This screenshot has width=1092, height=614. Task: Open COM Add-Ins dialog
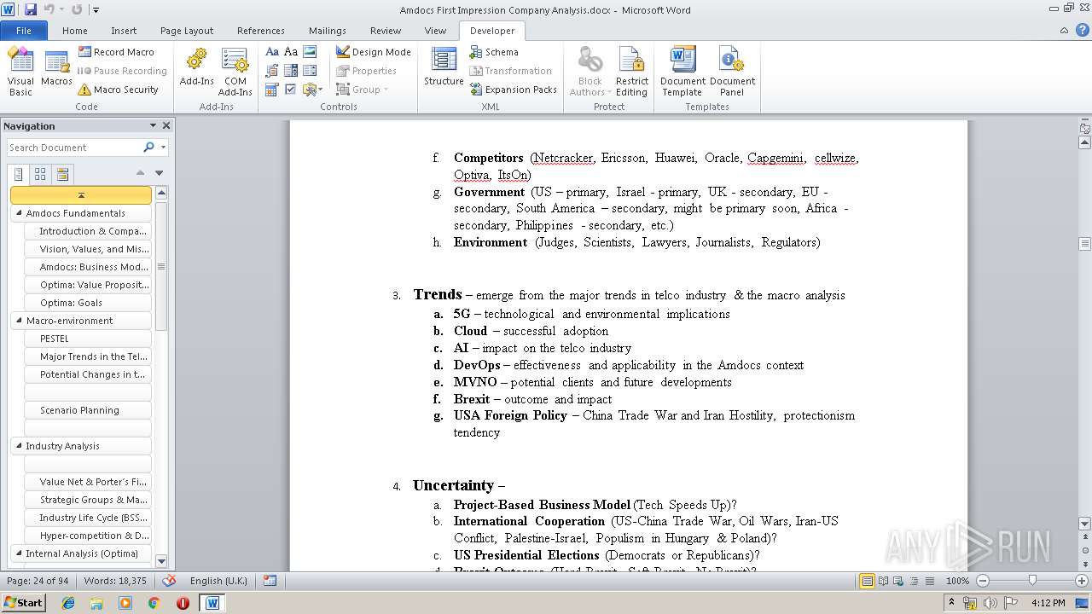[x=235, y=72]
